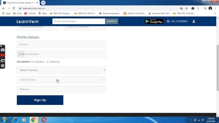
Task: Click the page vertical scrollbar thumb
Action: pos(218,68)
